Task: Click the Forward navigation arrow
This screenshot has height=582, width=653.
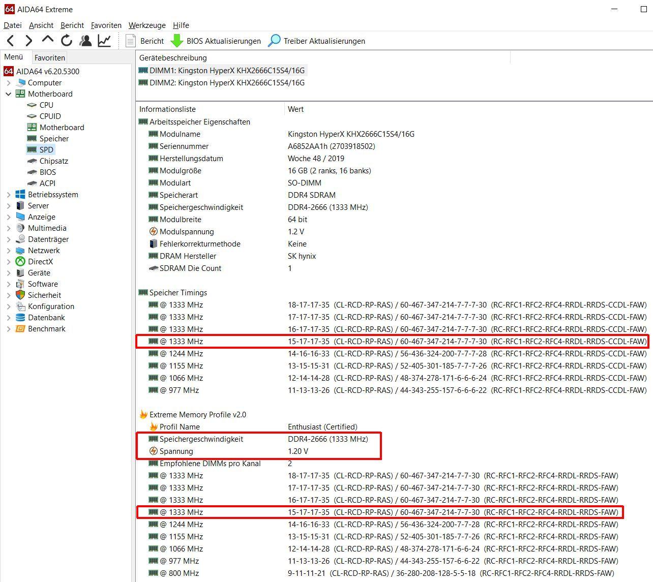Action: coord(28,41)
